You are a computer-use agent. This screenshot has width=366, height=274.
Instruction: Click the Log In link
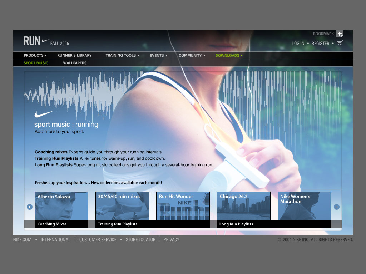(298, 43)
